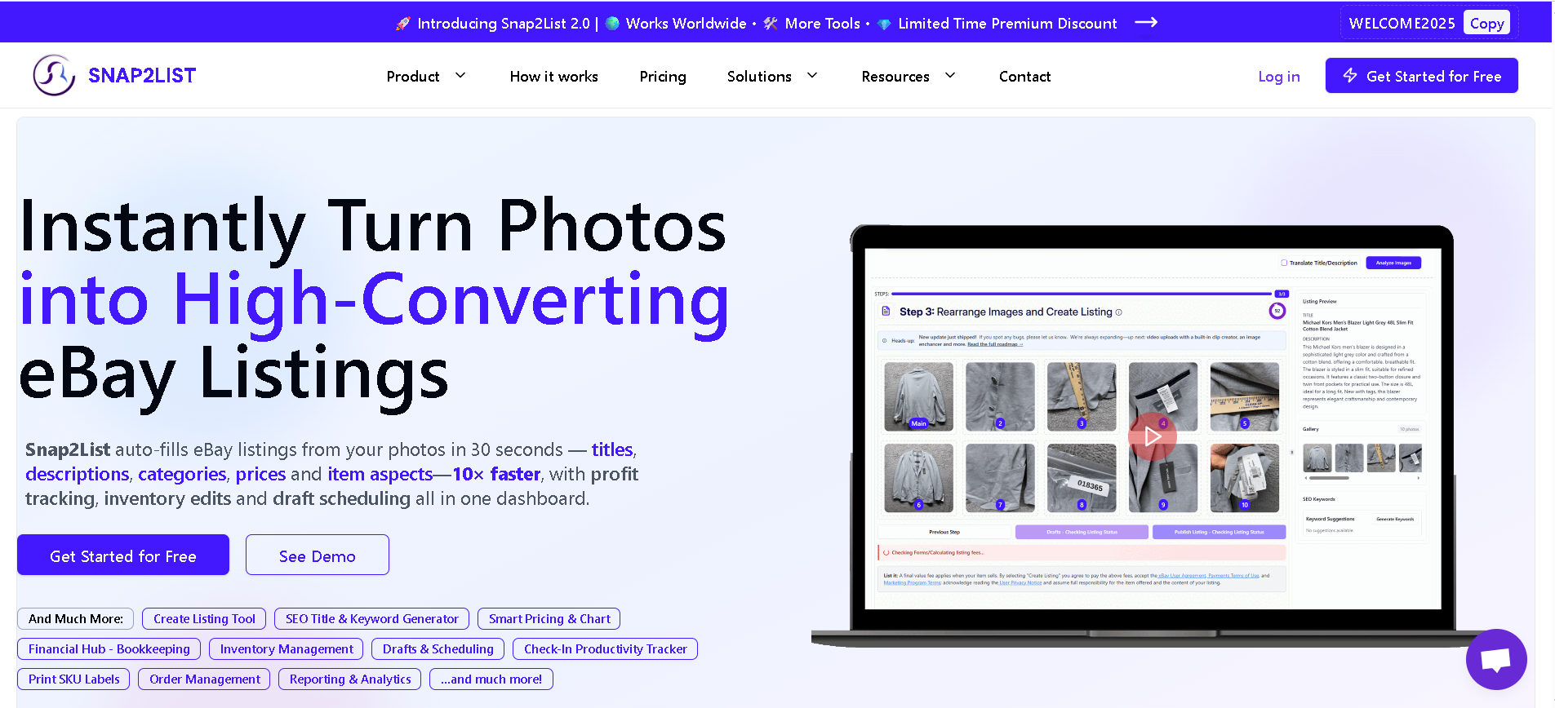
Task: Open Drafts & Scheduling tag
Action: click(x=438, y=648)
